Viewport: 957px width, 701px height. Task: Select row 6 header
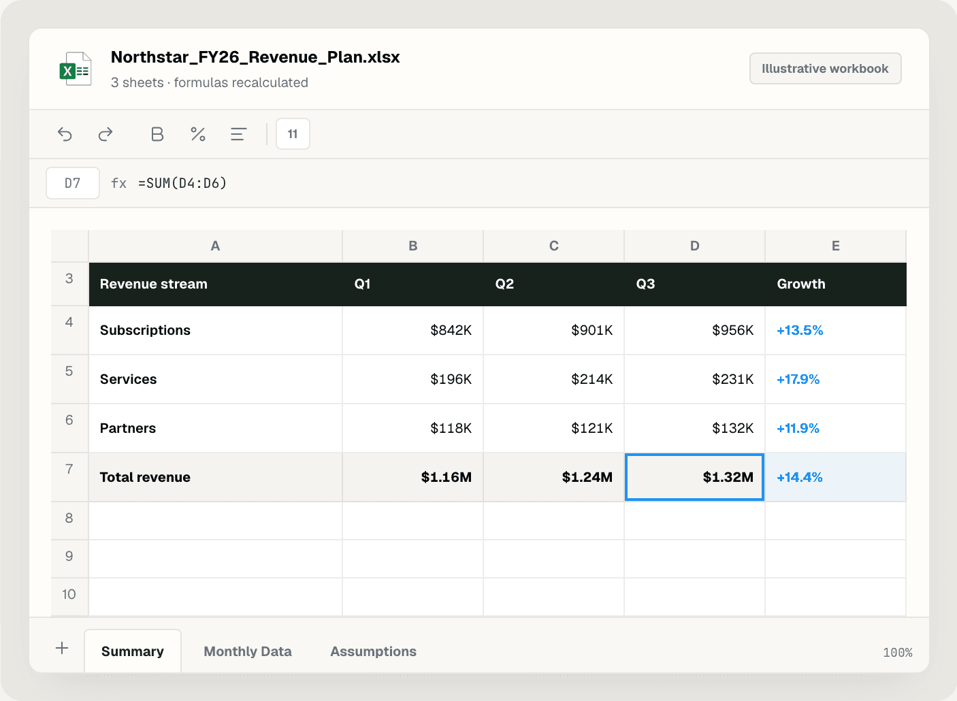[x=69, y=428]
